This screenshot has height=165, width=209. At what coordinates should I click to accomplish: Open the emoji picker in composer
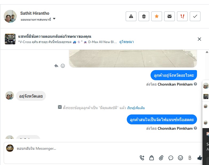coord(180,158)
